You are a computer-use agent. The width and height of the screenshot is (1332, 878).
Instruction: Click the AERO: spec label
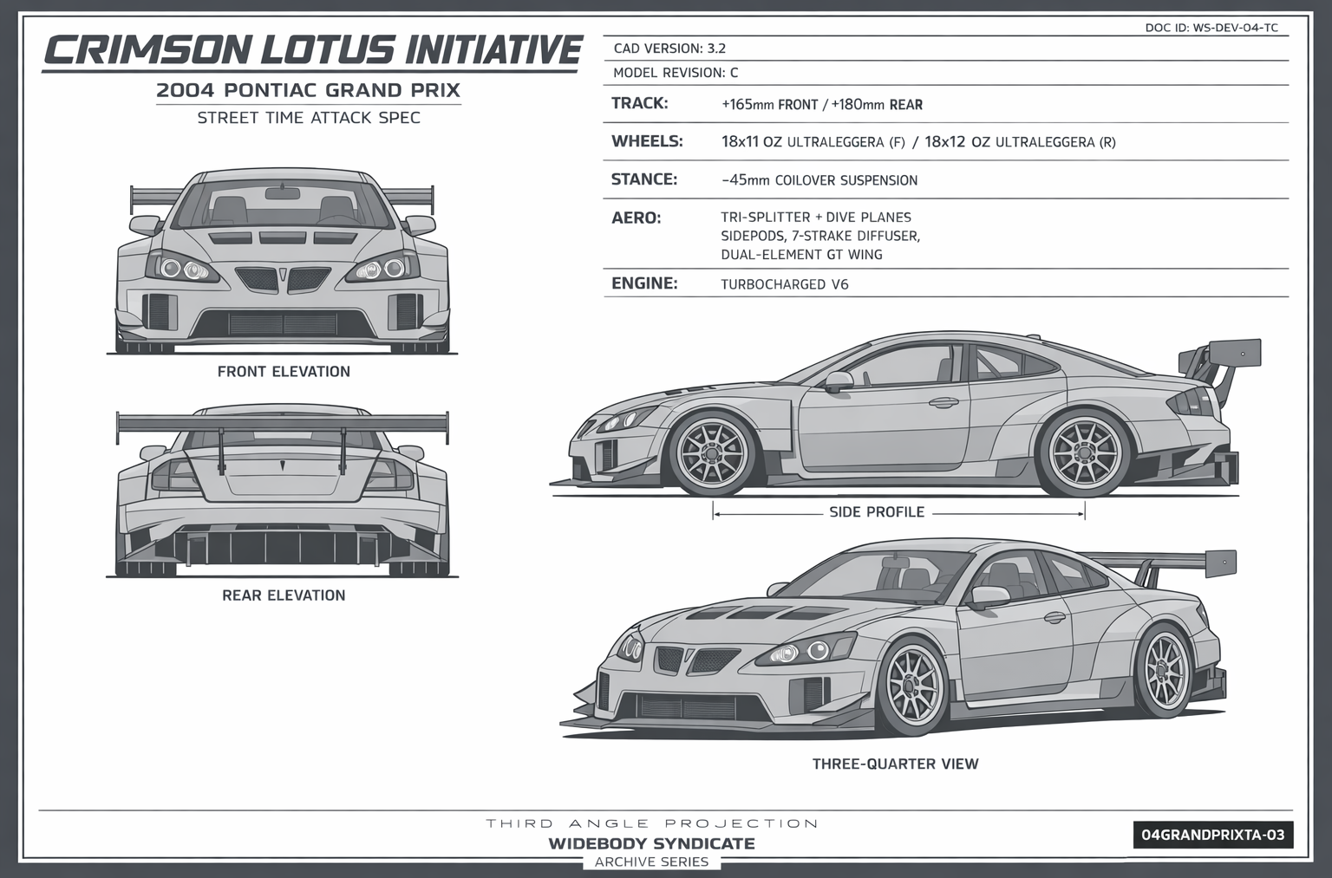point(636,218)
